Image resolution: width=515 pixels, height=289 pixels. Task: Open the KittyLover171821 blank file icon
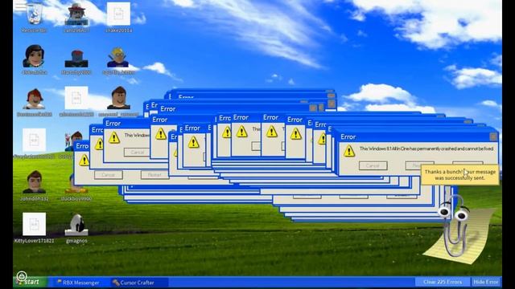coord(34,224)
